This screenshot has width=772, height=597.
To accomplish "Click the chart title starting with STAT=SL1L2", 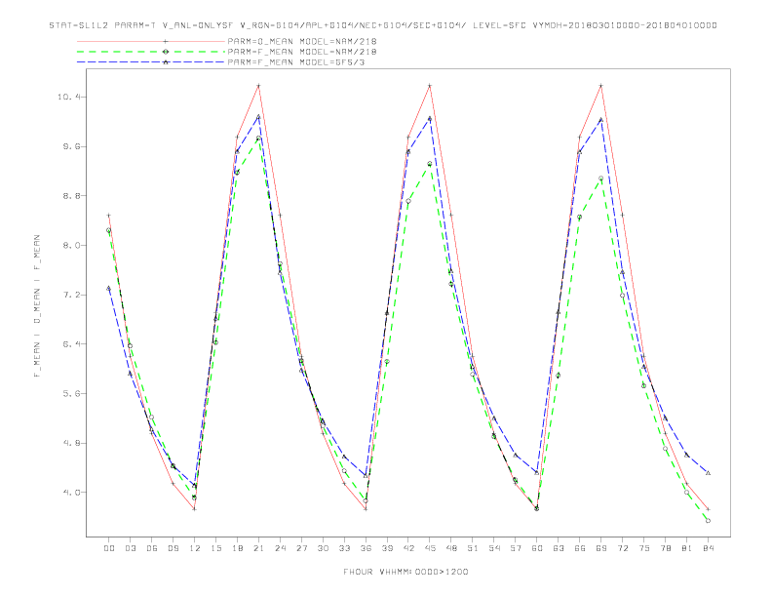I will [383, 25].
